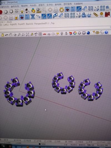Click the gold ring sizing icon
The width and height of the screenshot is (111, 148).
pyautogui.click(x=62, y=9)
